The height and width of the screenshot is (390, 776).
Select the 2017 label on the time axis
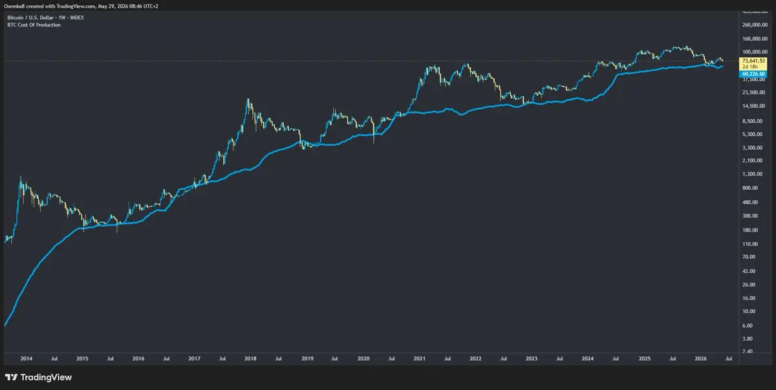pos(195,357)
